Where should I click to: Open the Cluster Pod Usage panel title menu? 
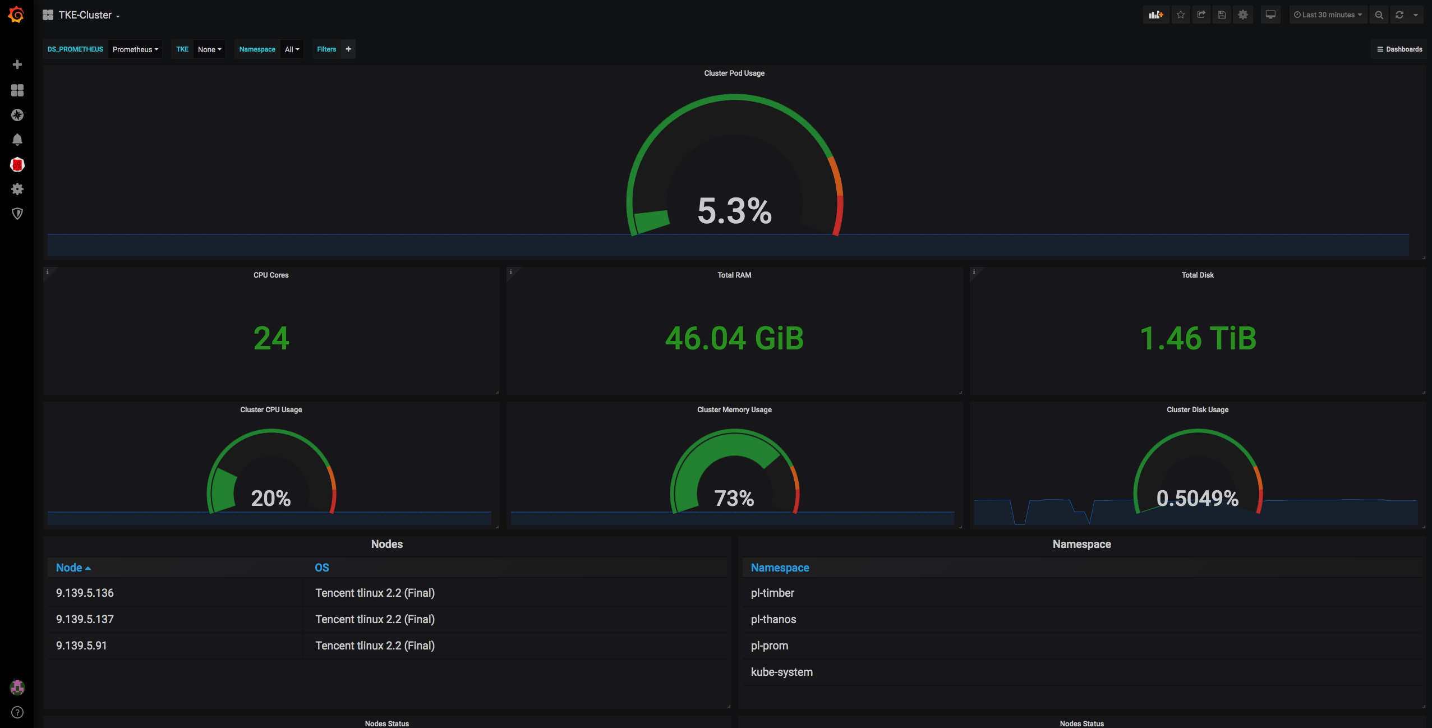click(734, 73)
